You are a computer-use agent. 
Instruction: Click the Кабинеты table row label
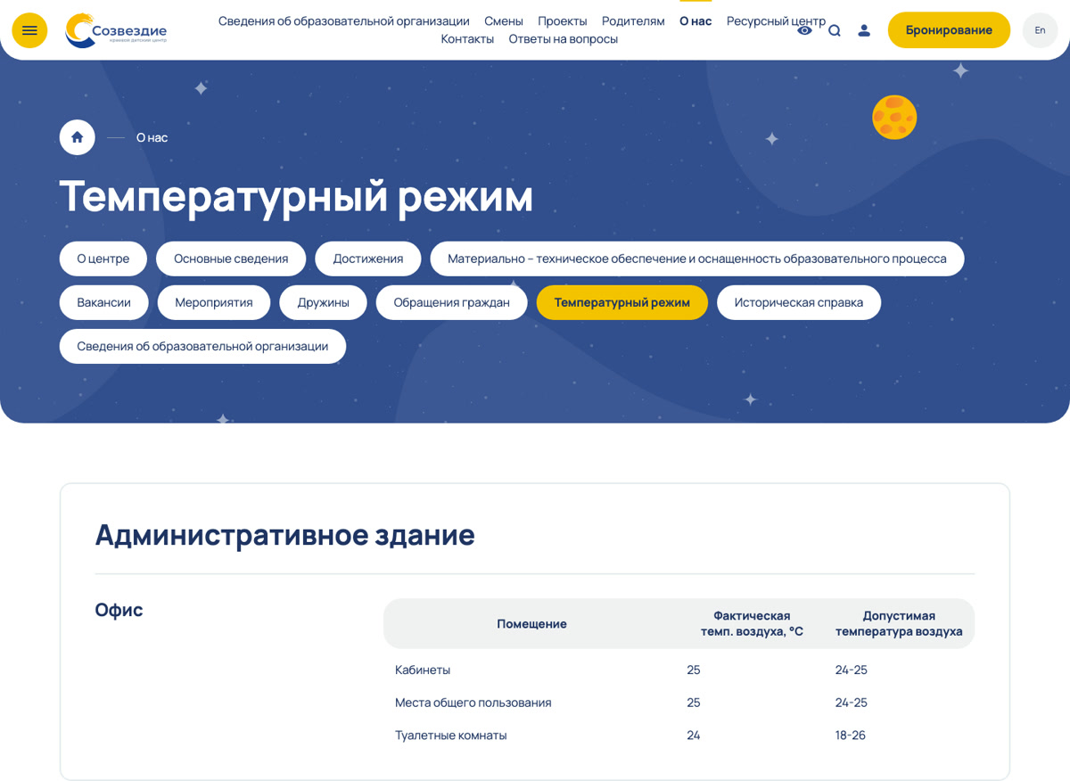423,670
